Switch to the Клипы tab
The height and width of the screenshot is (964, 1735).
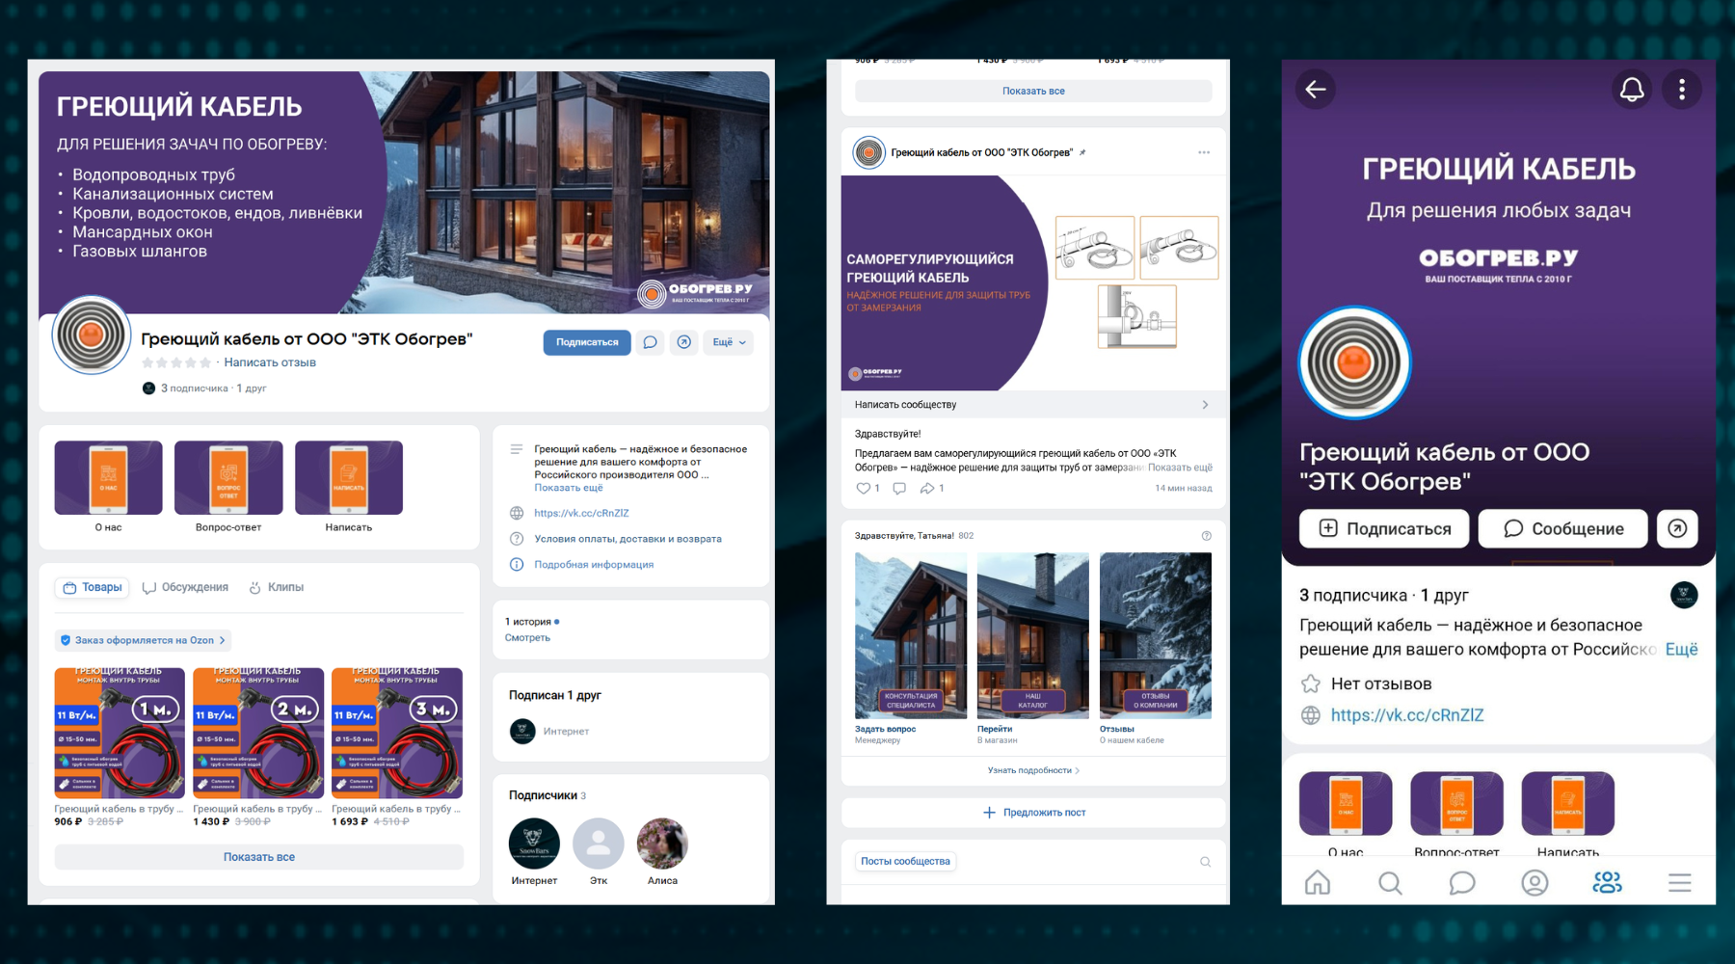[277, 587]
